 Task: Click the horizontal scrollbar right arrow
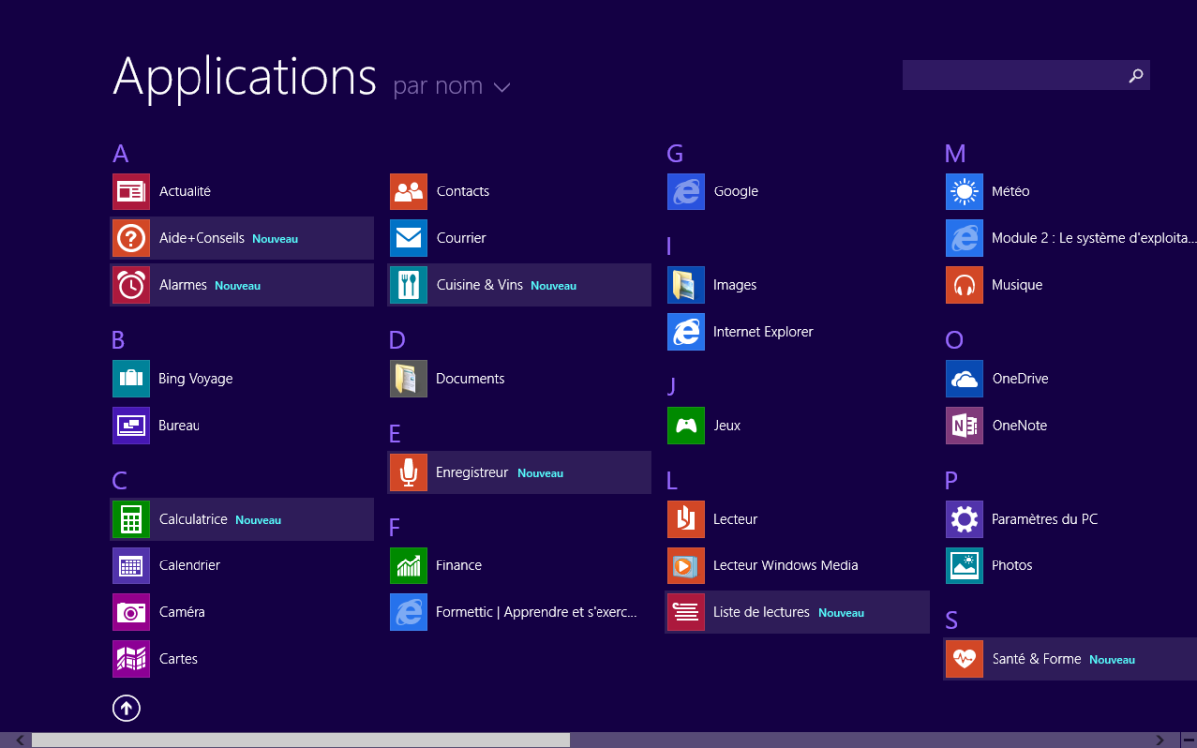pyautogui.click(x=1159, y=740)
